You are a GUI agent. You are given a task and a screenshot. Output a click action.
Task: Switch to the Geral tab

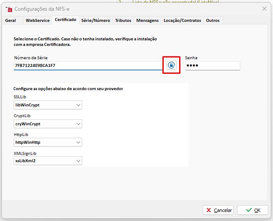click(11, 21)
